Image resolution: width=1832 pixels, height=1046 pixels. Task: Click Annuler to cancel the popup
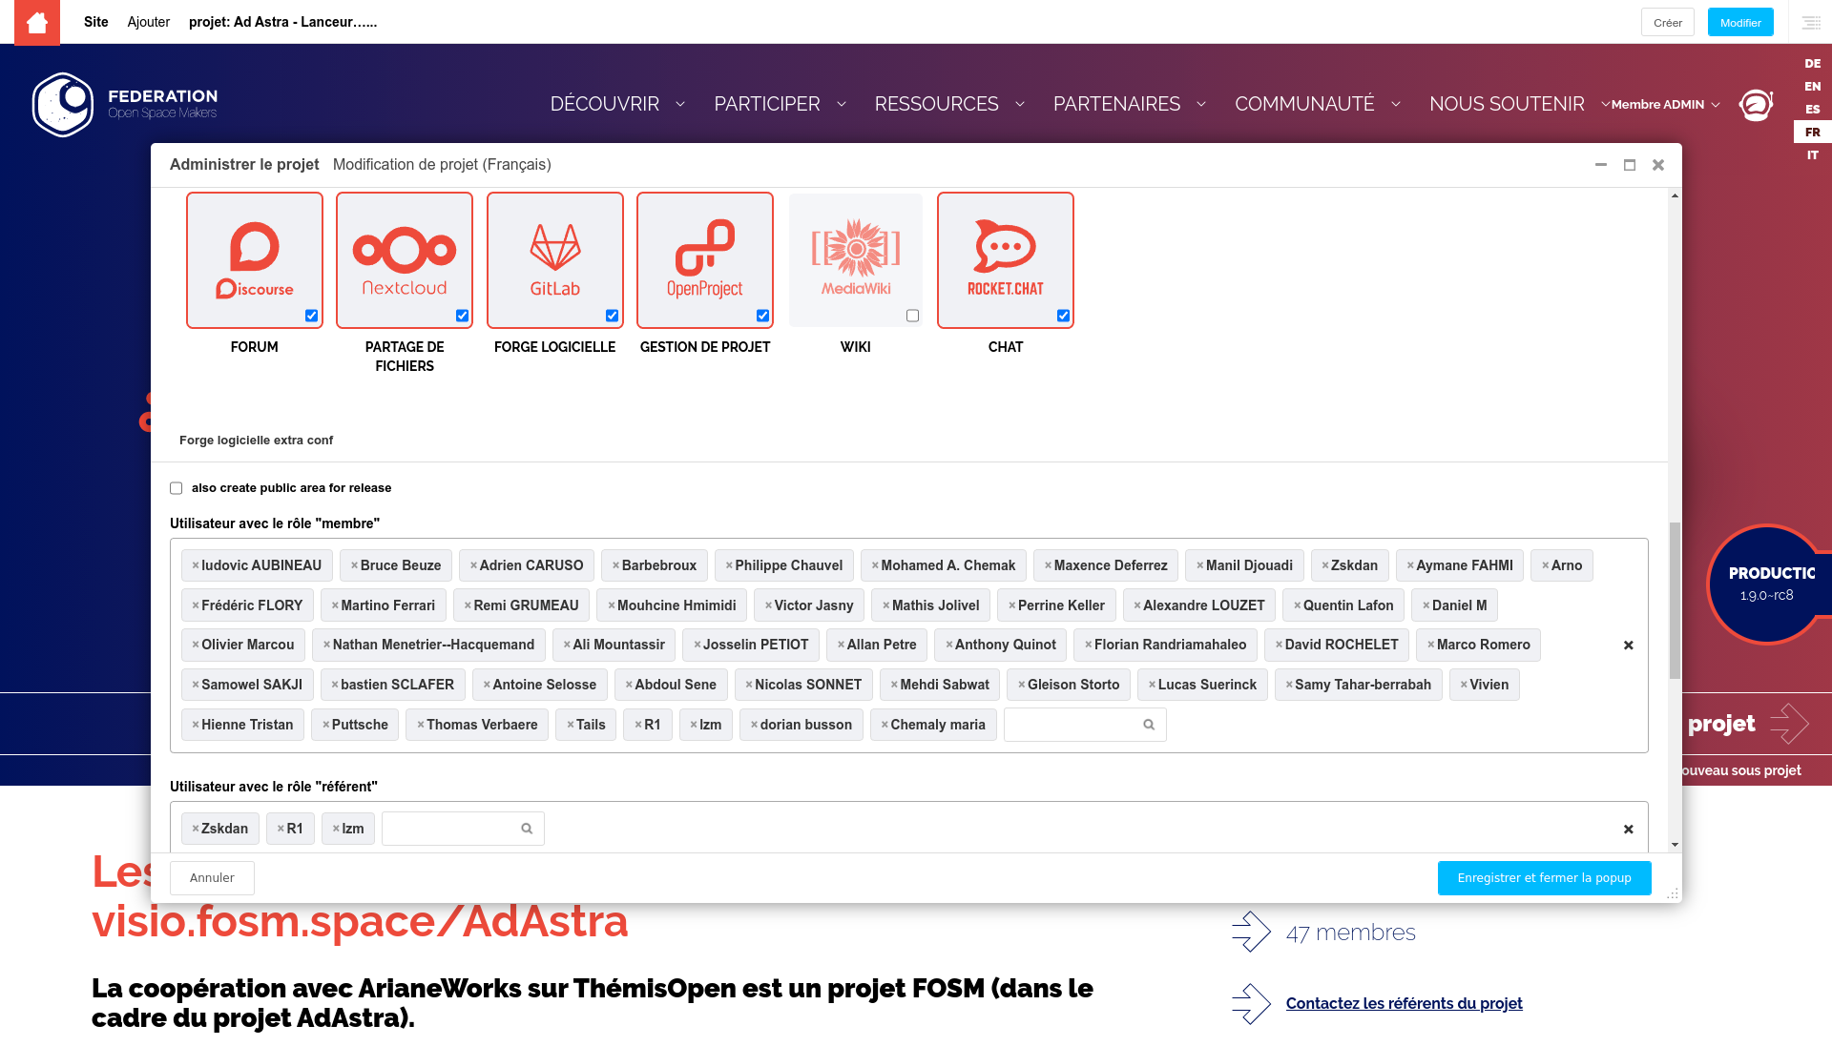point(212,878)
